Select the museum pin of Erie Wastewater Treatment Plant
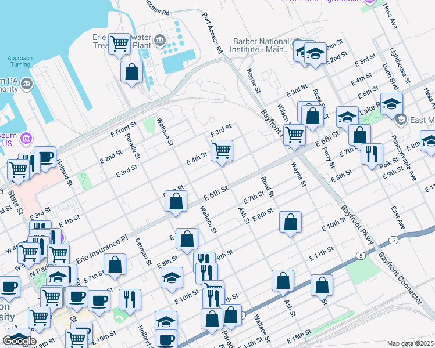The height and width of the screenshot is (348, 435). coord(160,41)
